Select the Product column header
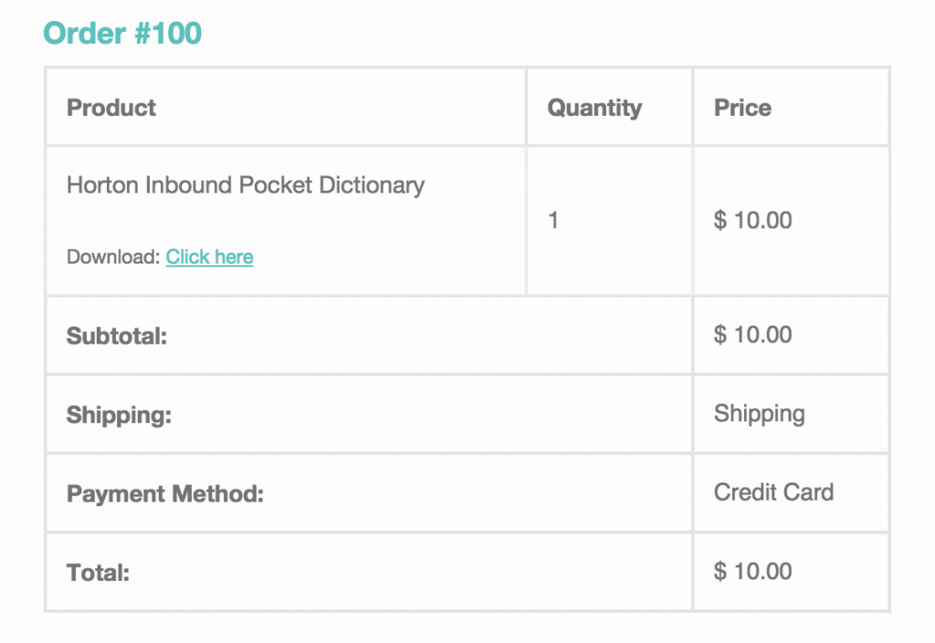Screen dimensions: 935x643 [111, 108]
